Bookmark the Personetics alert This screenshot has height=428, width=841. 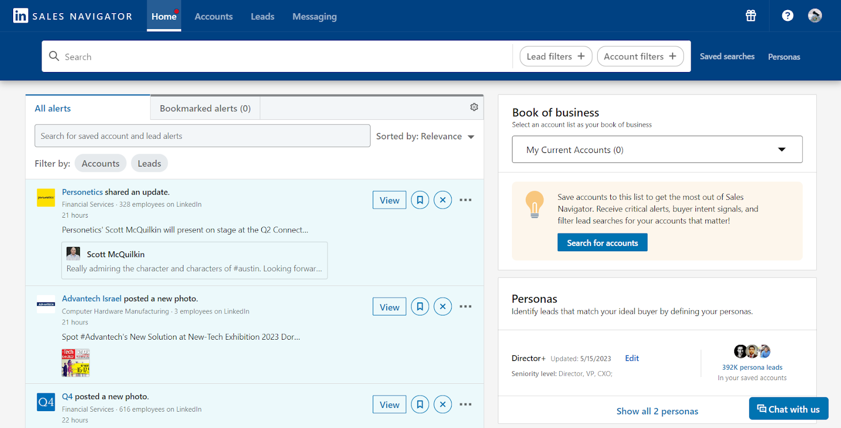(420, 200)
